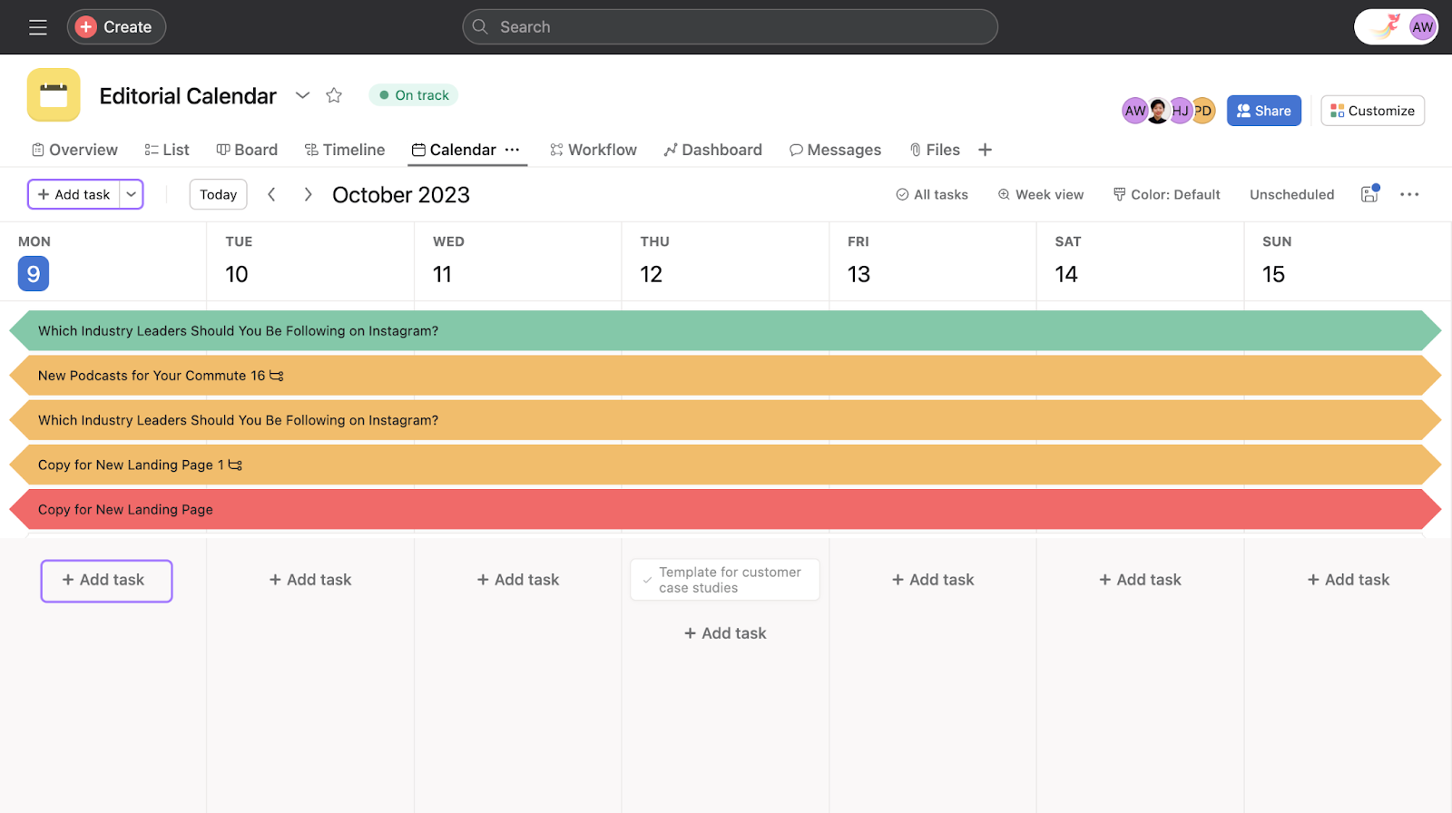
Task: Focus the Search field in top bar
Action: 730,27
